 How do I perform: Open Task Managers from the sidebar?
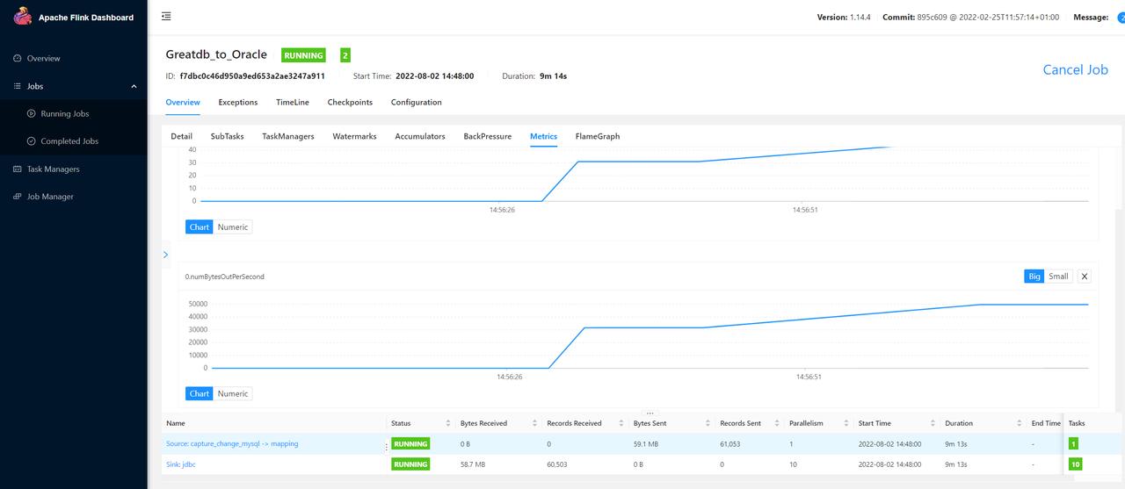coord(53,169)
